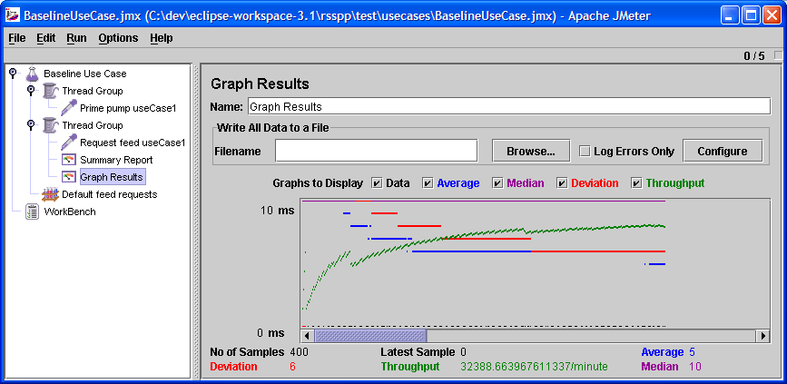Click the Graph Results listener icon
The width and height of the screenshot is (787, 384).
pos(68,177)
